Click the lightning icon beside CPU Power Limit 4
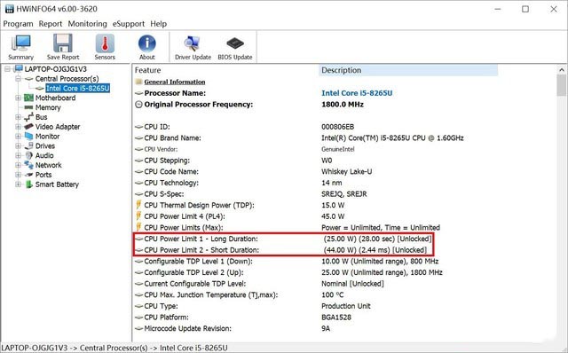 (x=138, y=216)
